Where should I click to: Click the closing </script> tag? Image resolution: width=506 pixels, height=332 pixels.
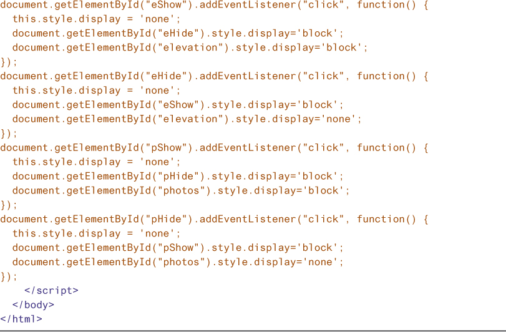pyautogui.click(x=51, y=291)
